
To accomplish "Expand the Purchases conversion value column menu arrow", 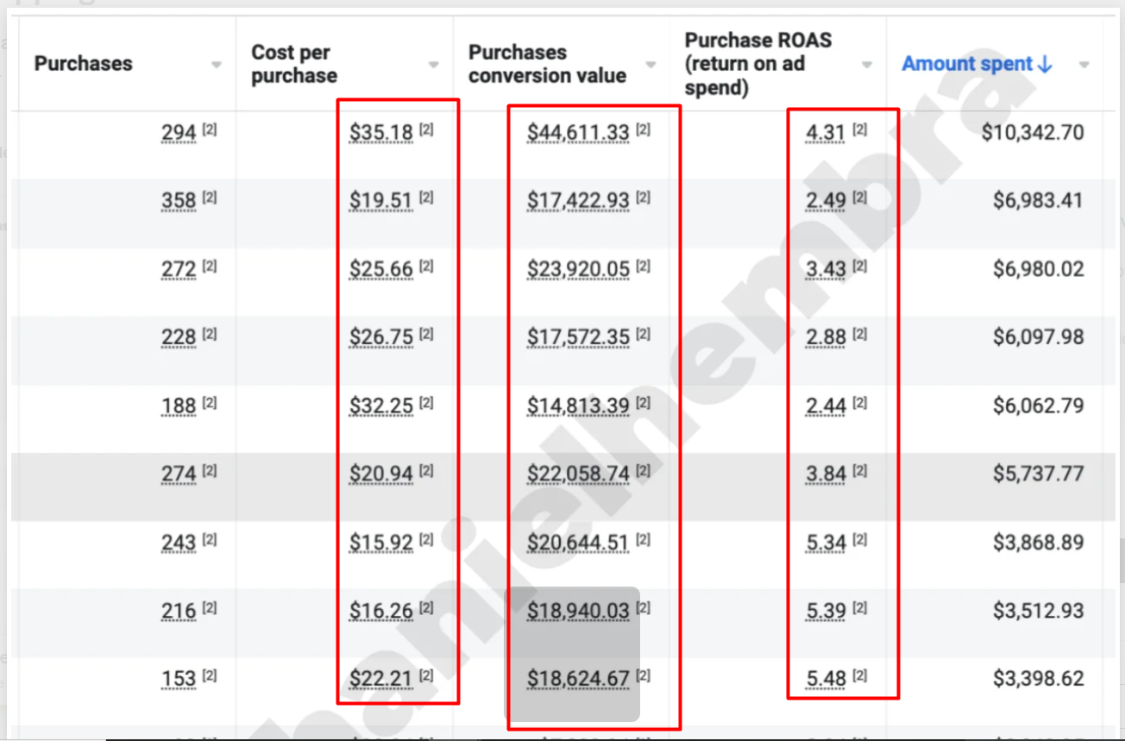I will [x=650, y=65].
